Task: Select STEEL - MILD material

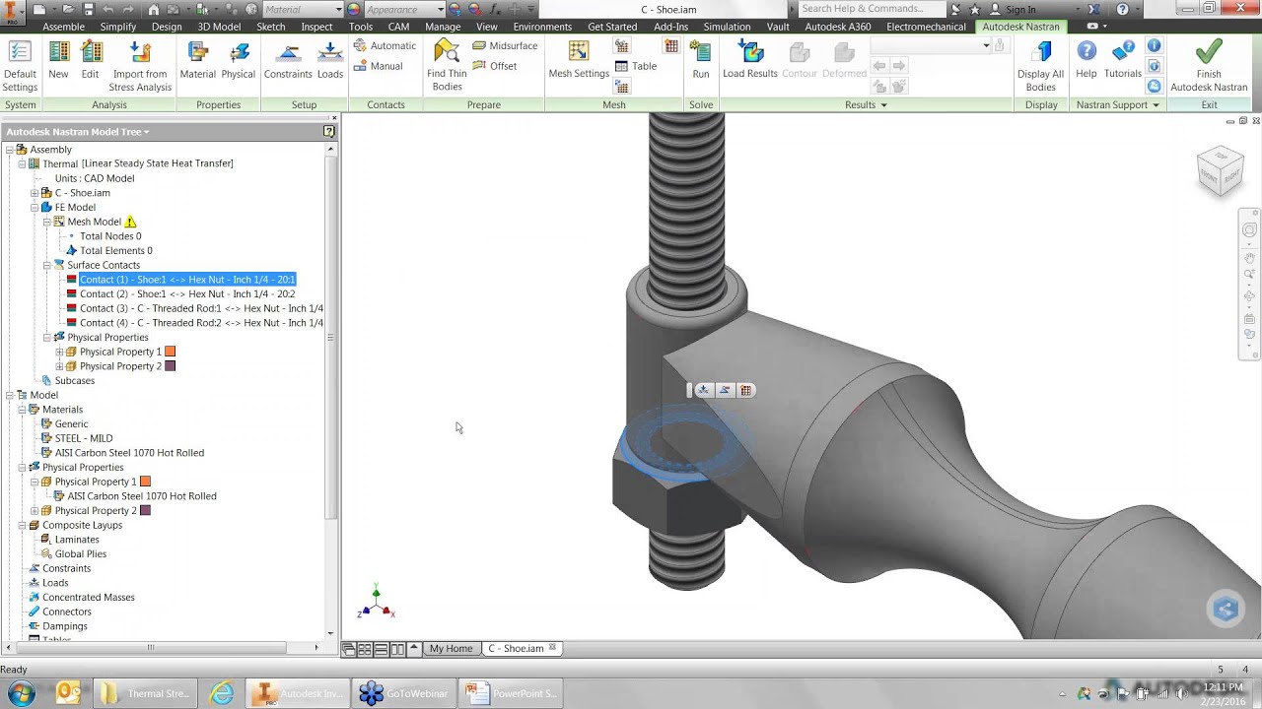Action: (x=84, y=438)
